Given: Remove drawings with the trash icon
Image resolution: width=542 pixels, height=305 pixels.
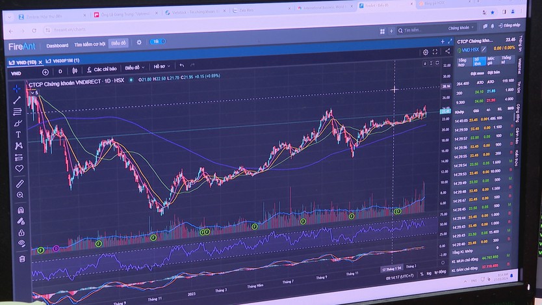Looking at the screenshot, I should pos(22,259).
